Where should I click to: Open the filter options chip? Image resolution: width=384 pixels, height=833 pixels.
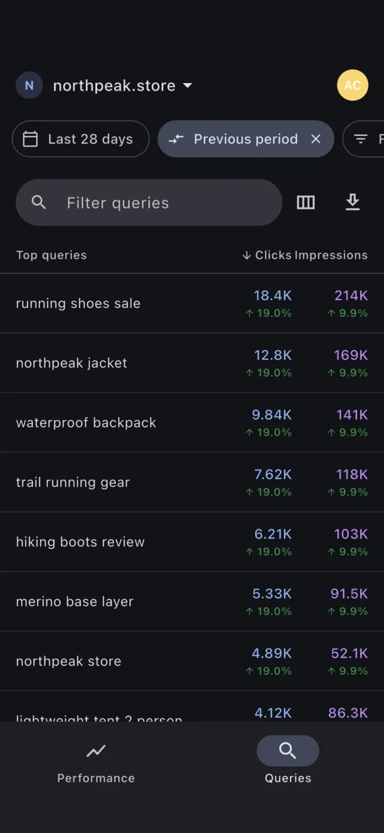[x=363, y=139]
